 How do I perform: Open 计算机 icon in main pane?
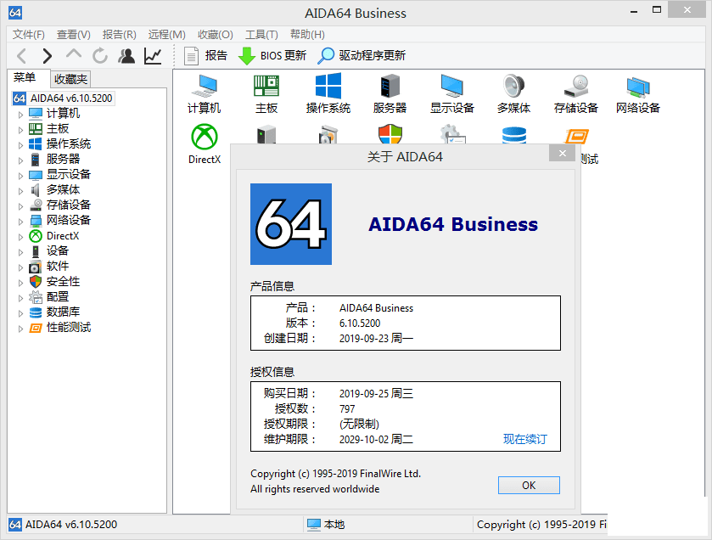coord(204,94)
